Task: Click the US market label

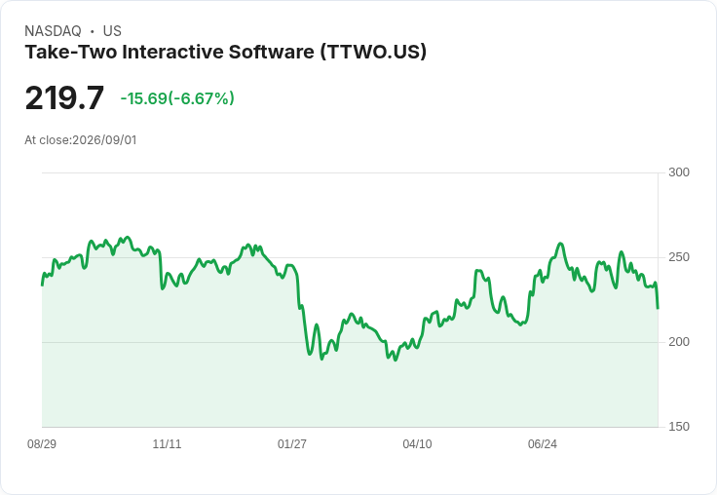Action: tap(112, 31)
